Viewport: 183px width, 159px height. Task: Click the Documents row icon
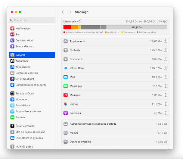tap(66, 59)
